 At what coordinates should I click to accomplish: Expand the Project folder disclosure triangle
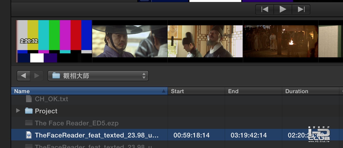[18, 110]
